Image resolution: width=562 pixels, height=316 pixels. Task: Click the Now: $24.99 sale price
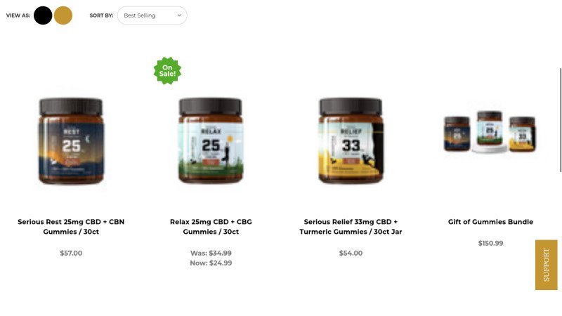(x=211, y=263)
